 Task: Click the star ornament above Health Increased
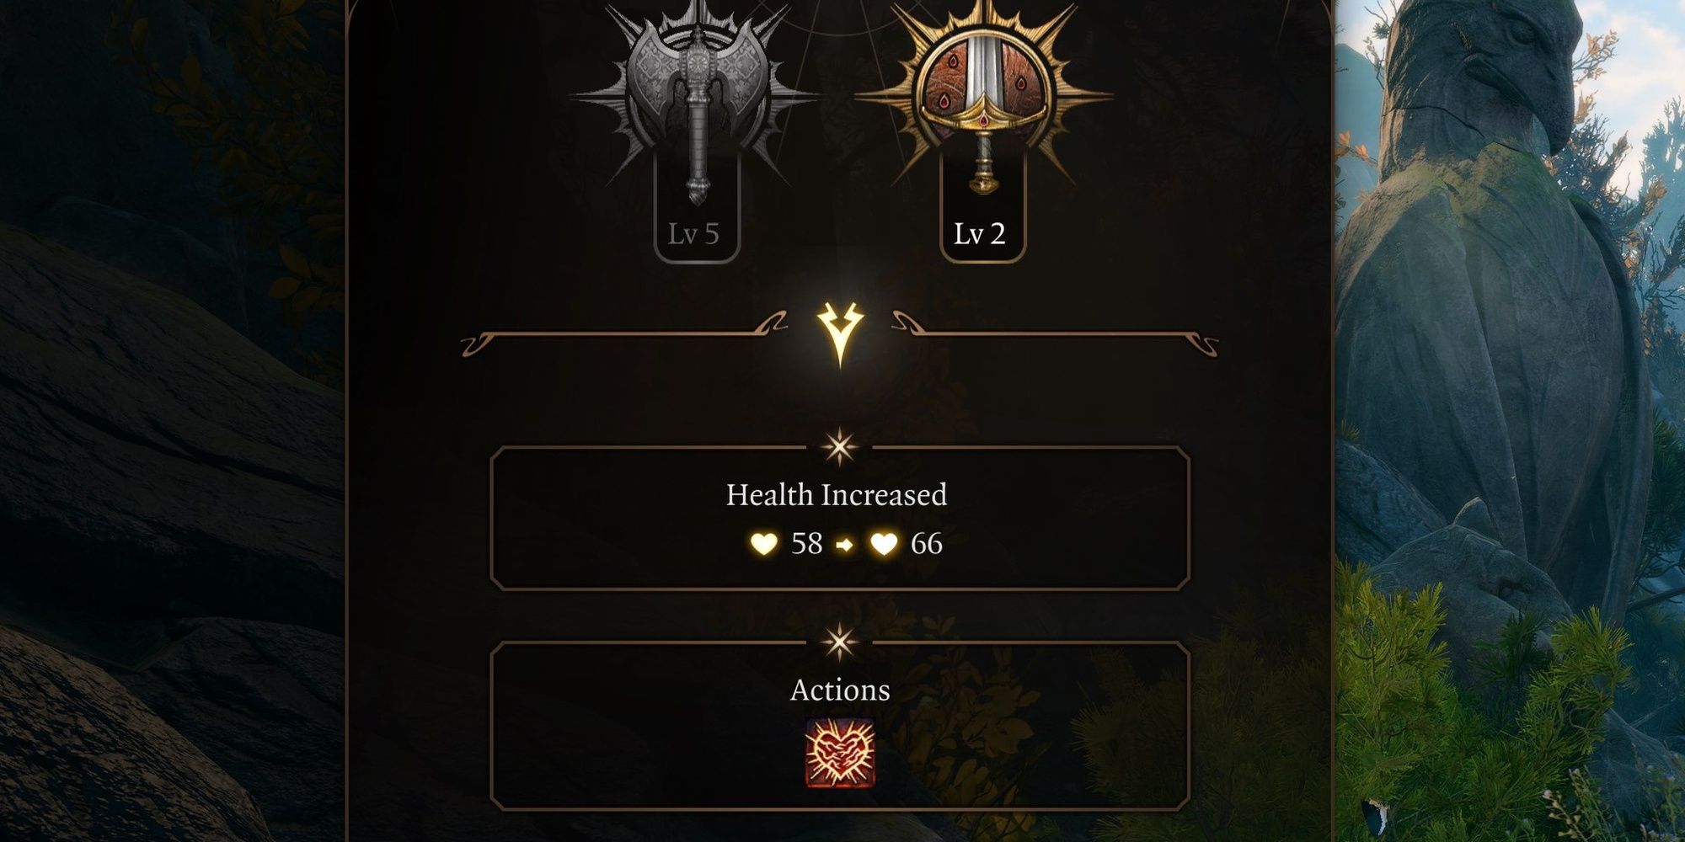click(839, 447)
